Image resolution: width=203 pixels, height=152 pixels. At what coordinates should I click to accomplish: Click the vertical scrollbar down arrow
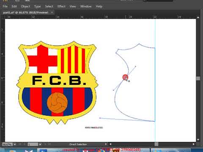pyautogui.click(x=198, y=140)
